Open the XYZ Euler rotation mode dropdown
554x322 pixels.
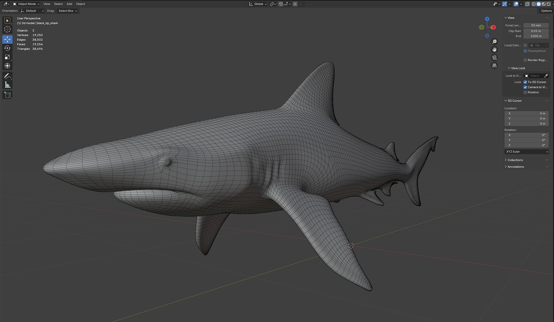click(x=526, y=152)
